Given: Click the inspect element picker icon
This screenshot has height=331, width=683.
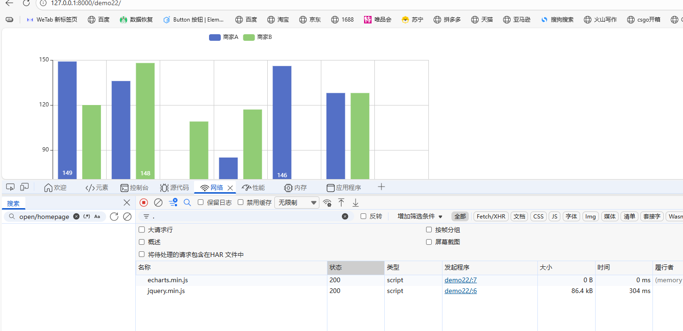Looking at the screenshot, I should 10,188.
